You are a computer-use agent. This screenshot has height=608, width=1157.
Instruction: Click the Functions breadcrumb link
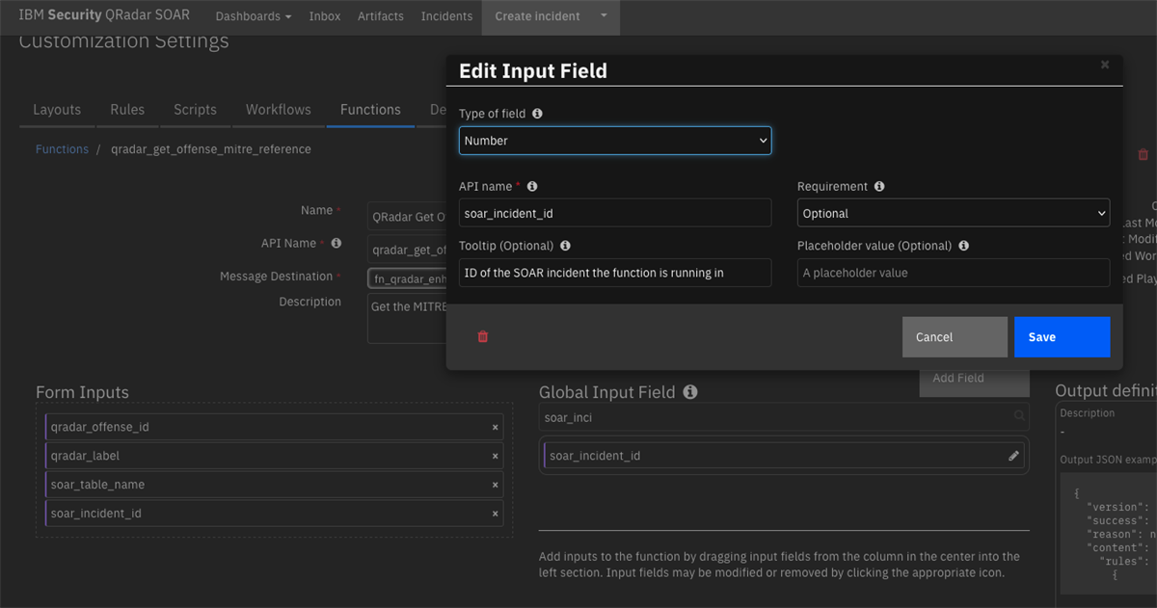pos(62,149)
